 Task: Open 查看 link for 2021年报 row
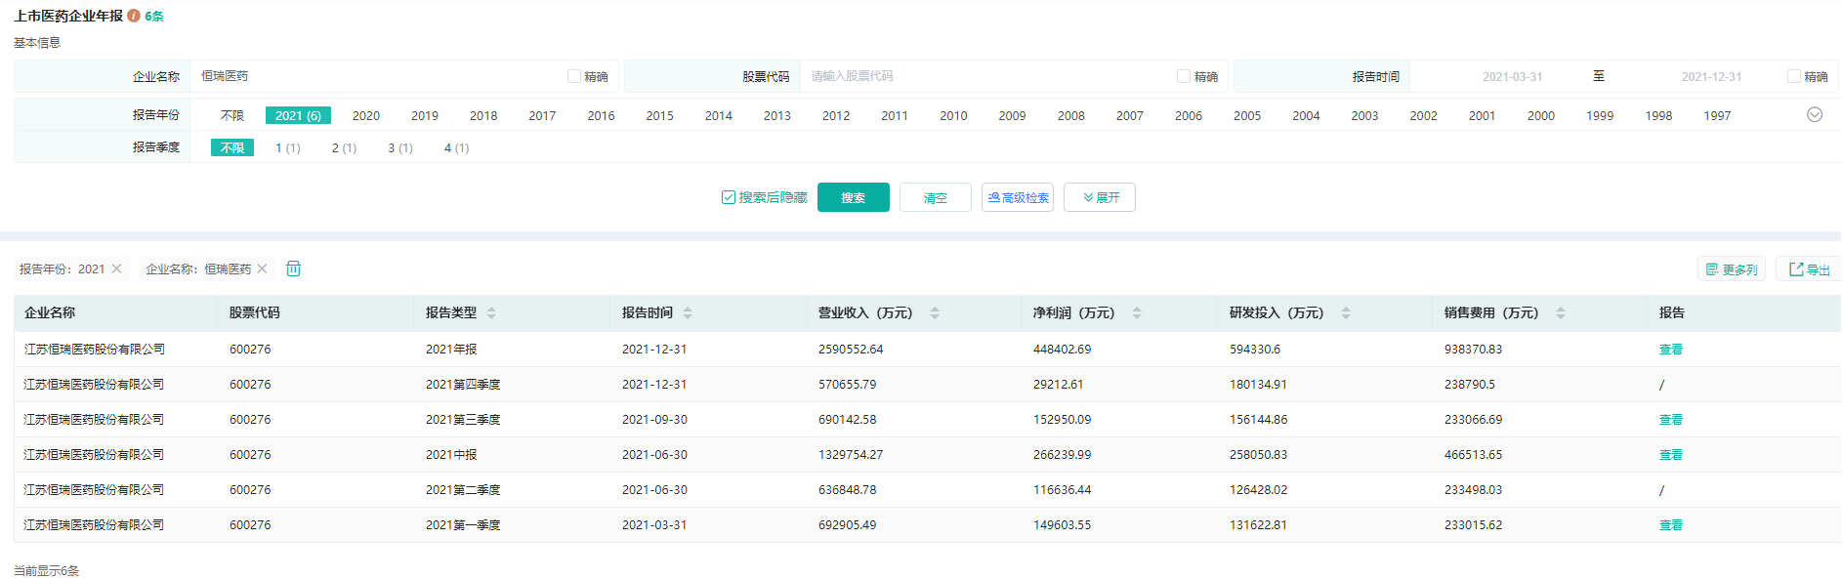point(1670,350)
